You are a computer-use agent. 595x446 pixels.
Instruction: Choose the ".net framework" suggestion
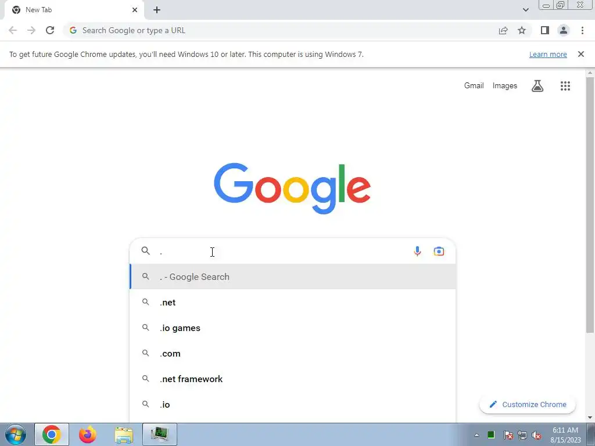click(x=293, y=379)
